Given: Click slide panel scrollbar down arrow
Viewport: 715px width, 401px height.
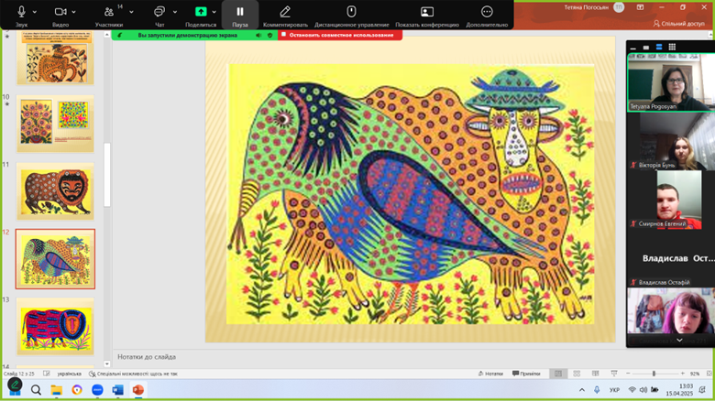Looking at the screenshot, I should click(x=106, y=363).
